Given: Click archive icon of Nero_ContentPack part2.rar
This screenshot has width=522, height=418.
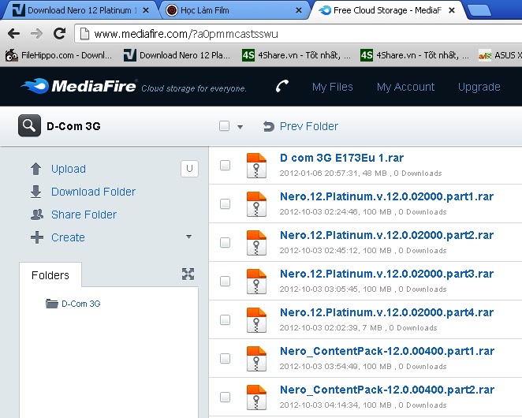Looking at the screenshot, I should pyautogui.click(x=256, y=397).
